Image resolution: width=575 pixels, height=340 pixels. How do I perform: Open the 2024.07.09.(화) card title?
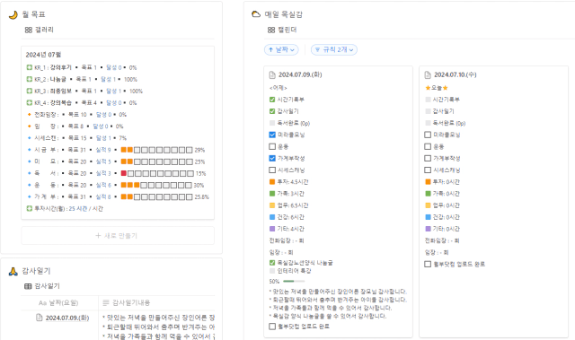300,74
